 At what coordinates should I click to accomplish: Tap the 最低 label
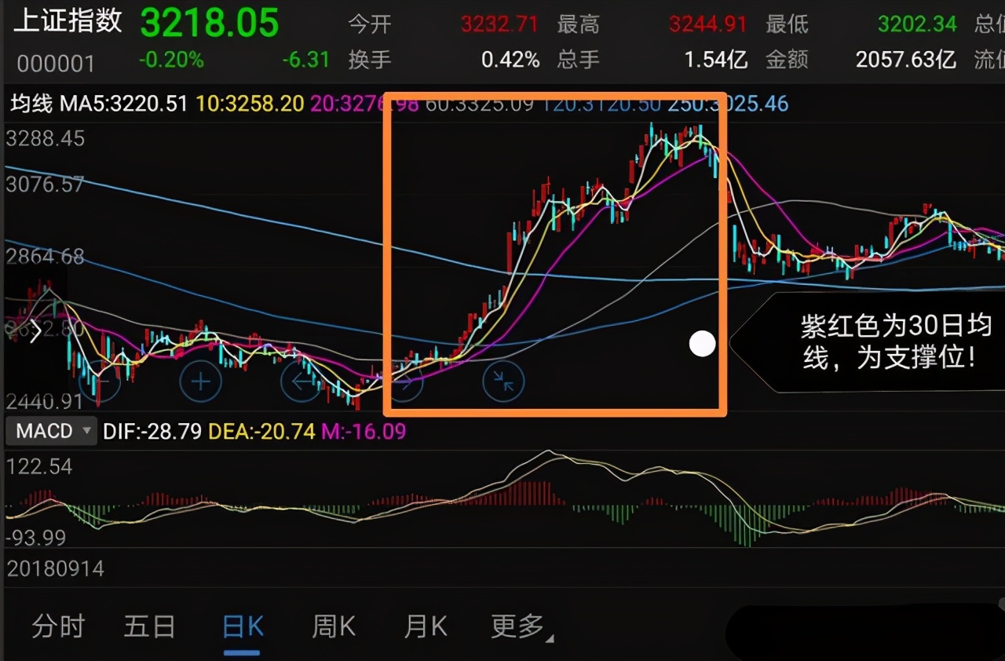tap(788, 24)
